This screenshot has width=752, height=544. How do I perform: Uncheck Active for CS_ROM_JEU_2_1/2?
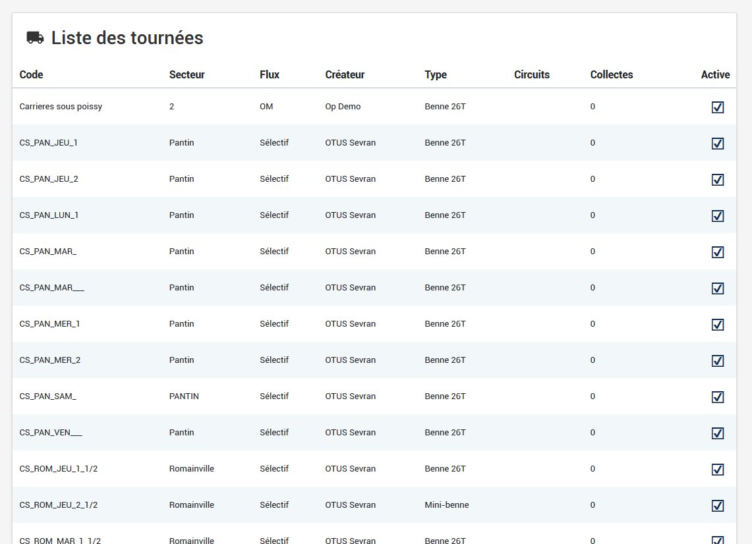(x=718, y=506)
